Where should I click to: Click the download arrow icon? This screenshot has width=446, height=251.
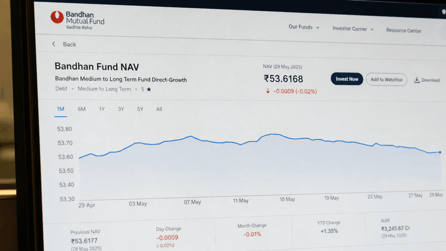pos(417,80)
